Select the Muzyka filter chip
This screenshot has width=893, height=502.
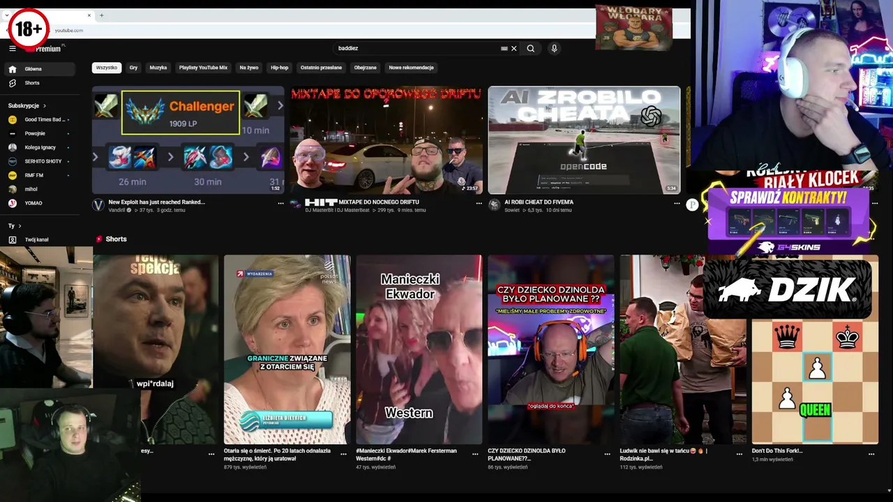click(158, 68)
